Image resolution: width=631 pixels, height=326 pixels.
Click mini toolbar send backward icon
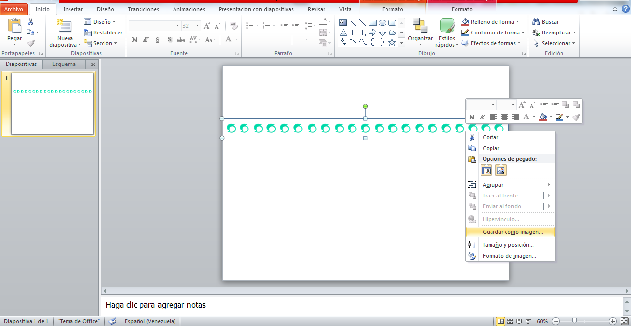point(576,105)
